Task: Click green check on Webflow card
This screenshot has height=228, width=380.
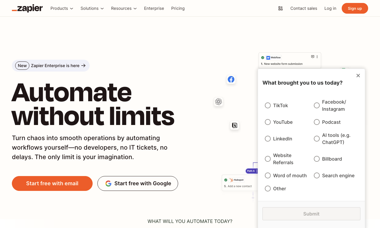Action: (x=263, y=58)
